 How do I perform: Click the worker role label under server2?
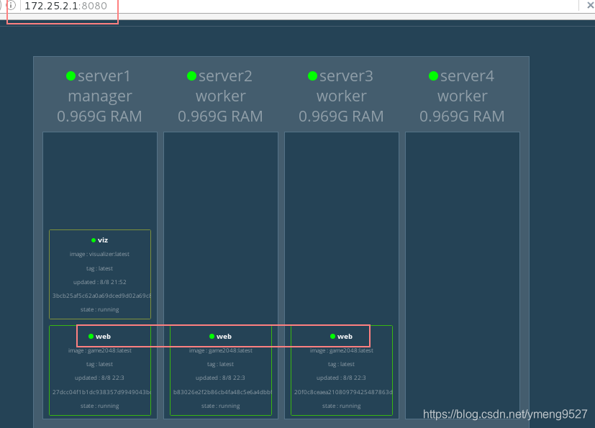(221, 96)
